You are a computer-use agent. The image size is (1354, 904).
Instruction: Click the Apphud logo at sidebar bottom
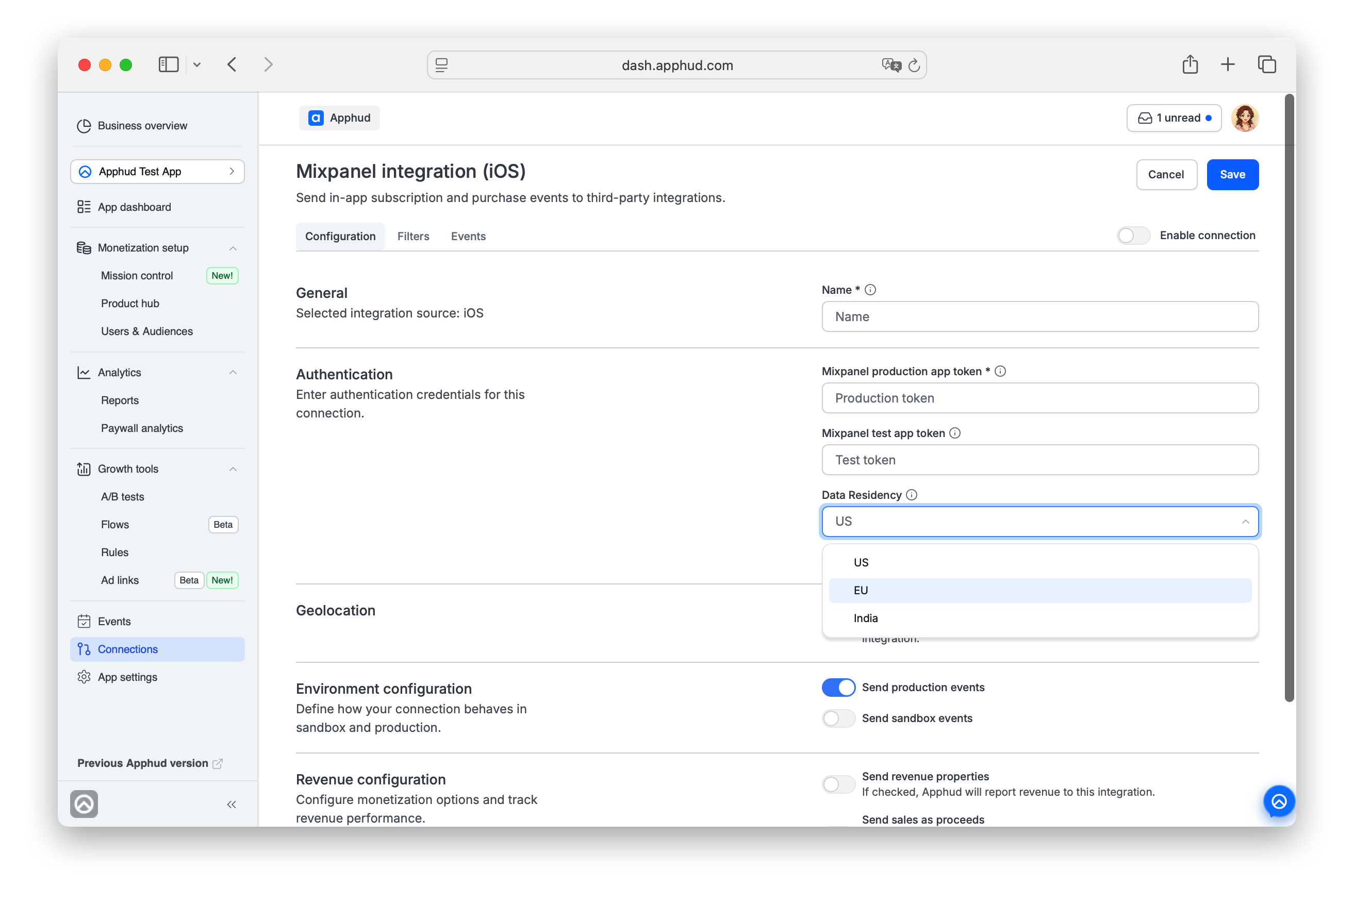[84, 803]
